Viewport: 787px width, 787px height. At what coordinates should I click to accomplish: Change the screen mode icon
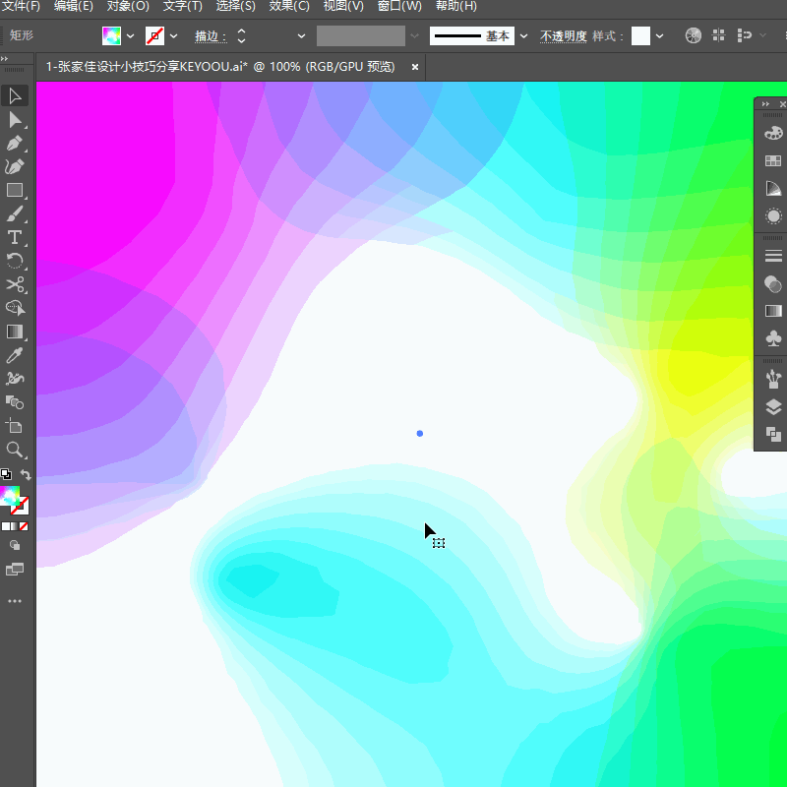coord(15,570)
